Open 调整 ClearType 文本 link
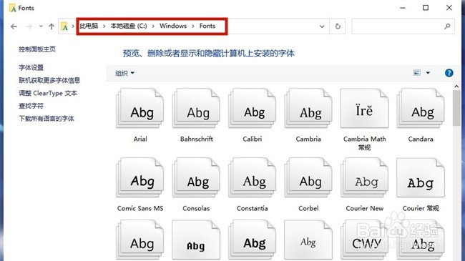 48,93
